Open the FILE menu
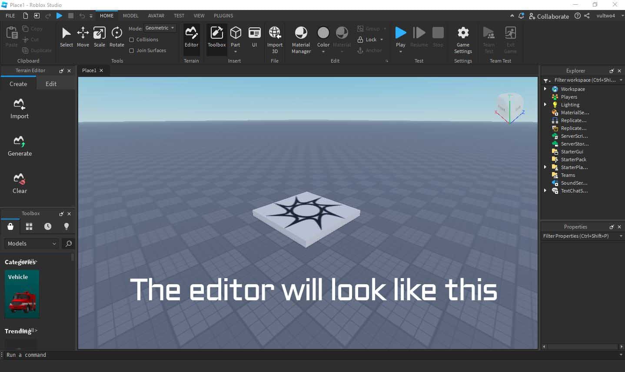The height and width of the screenshot is (372, 625). pyautogui.click(x=10, y=16)
